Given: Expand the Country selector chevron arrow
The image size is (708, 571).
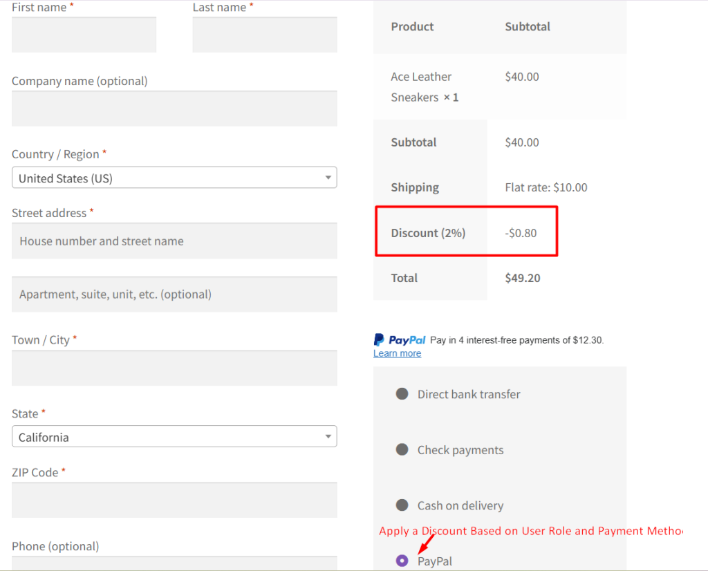Looking at the screenshot, I should pos(328,178).
